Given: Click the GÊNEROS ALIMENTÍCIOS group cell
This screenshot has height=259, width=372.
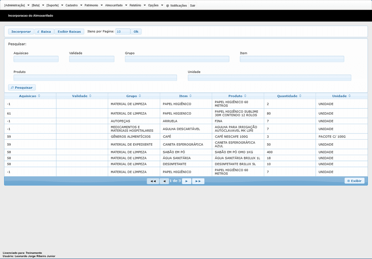Looking at the screenshot, I should pyautogui.click(x=134, y=137).
